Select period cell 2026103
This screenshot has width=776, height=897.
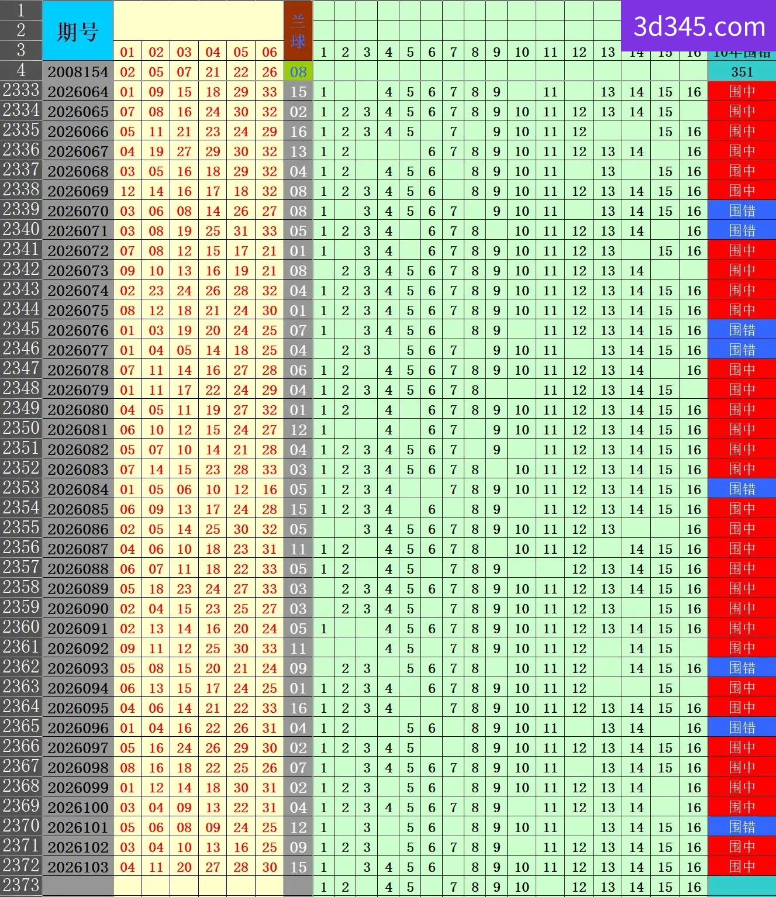(x=78, y=867)
